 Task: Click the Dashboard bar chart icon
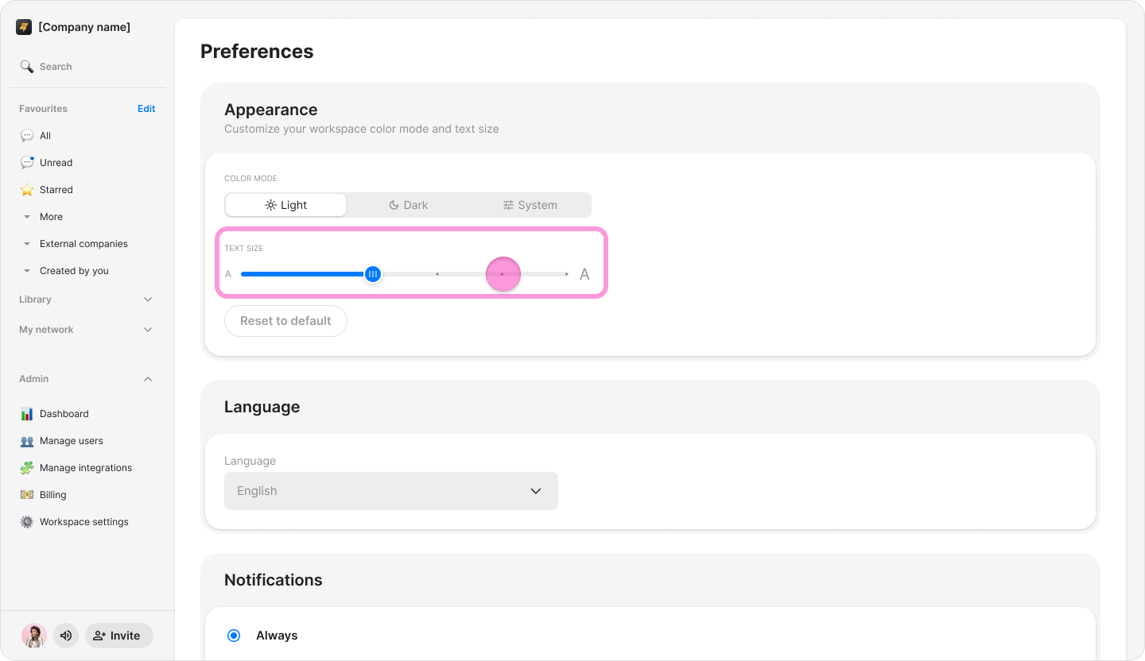pyautogui.click(x=27, y=414)
